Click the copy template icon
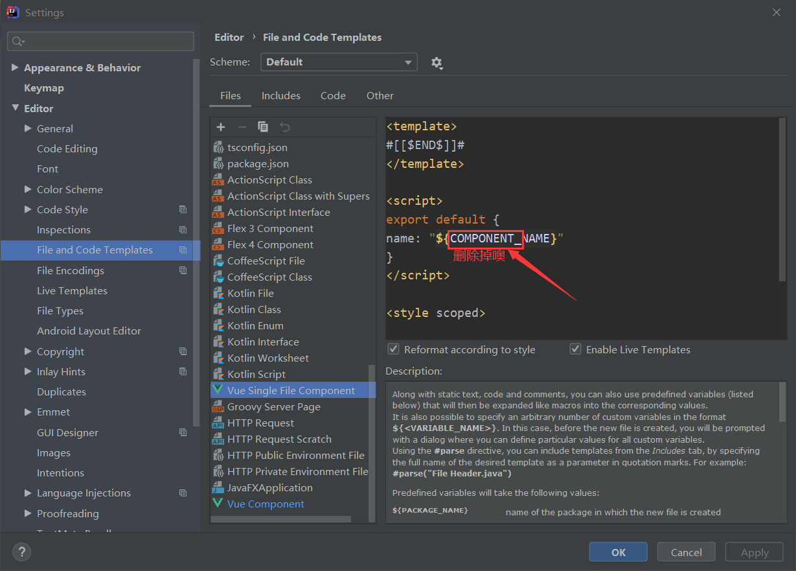 click(263, 127)
